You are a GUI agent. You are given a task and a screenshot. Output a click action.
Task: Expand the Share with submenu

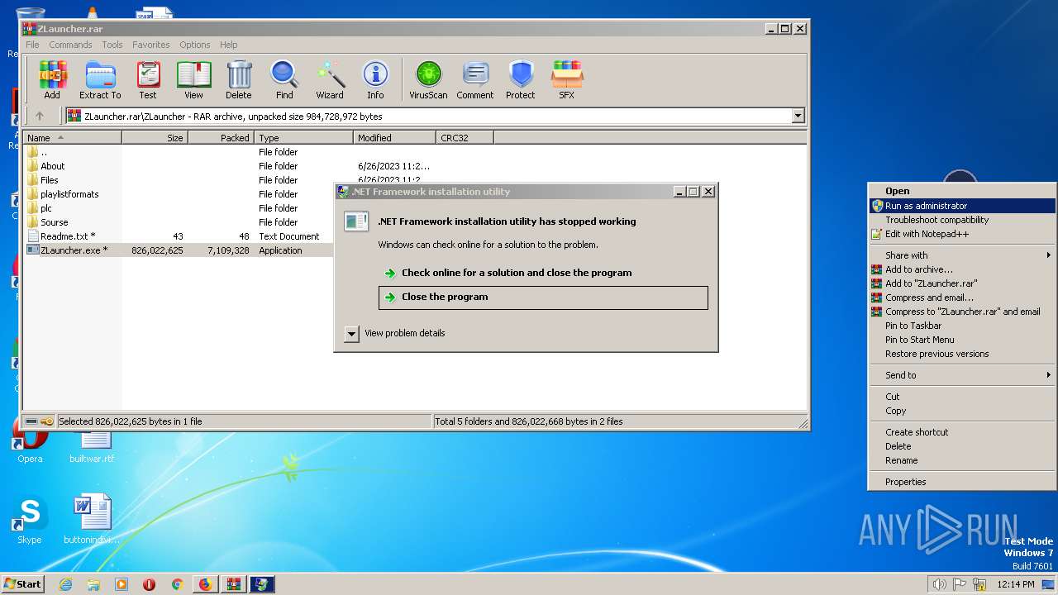click(963, 255)
